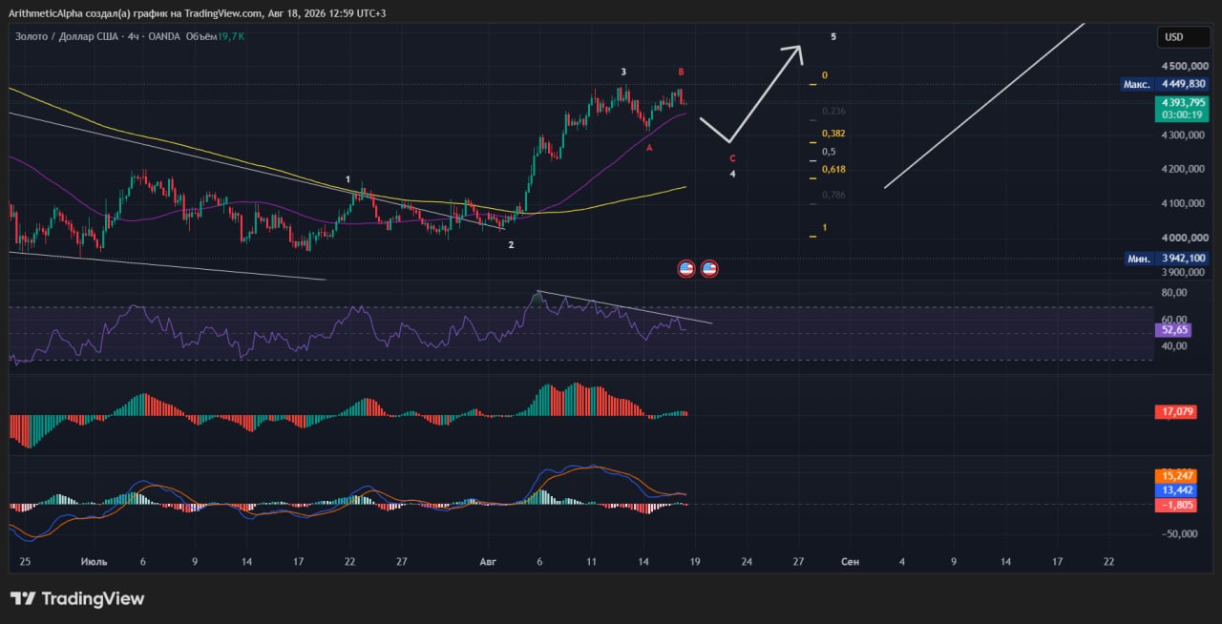Screen dimensions: 1222x624
Task: Click the orange MACD value label 15,247
Action: click(x=1175, y=475)
